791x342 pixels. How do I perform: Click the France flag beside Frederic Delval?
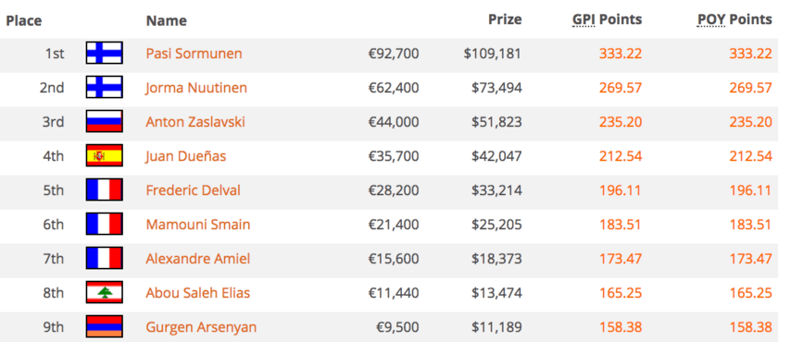pyautogui.click(x=104, y=189)
